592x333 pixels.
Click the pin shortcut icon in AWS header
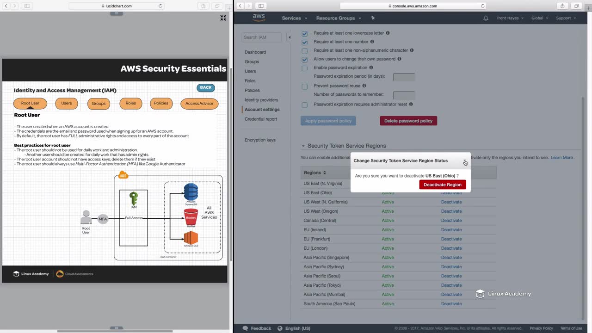(x=373, y=18)
